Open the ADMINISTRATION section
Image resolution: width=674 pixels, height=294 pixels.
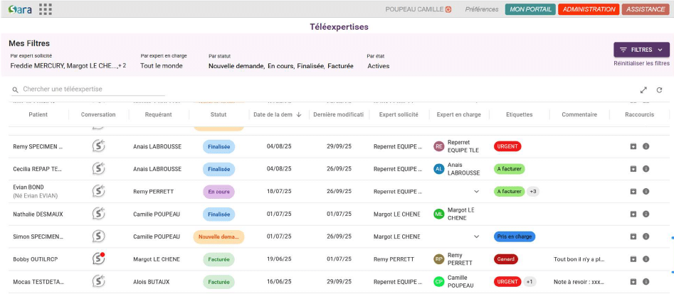tap(588, 9)
